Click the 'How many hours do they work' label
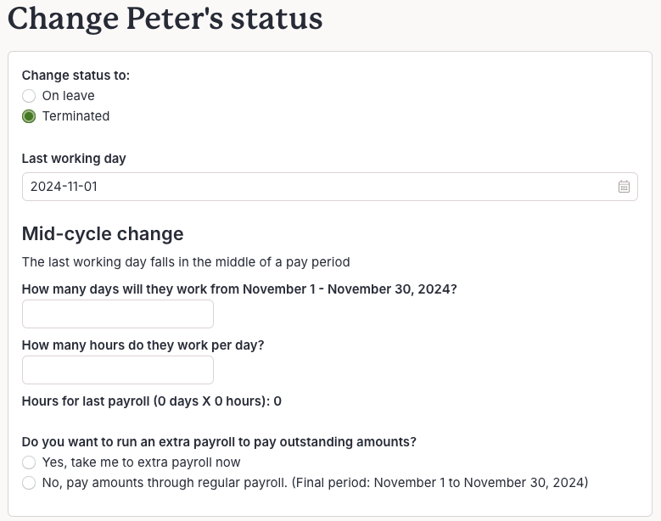This screenshot has height=521, width=661. (143, 345)
